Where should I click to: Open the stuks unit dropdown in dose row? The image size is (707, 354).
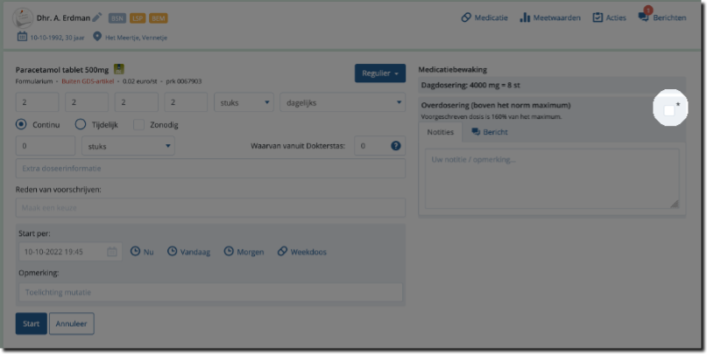click(x=244, y=102)
